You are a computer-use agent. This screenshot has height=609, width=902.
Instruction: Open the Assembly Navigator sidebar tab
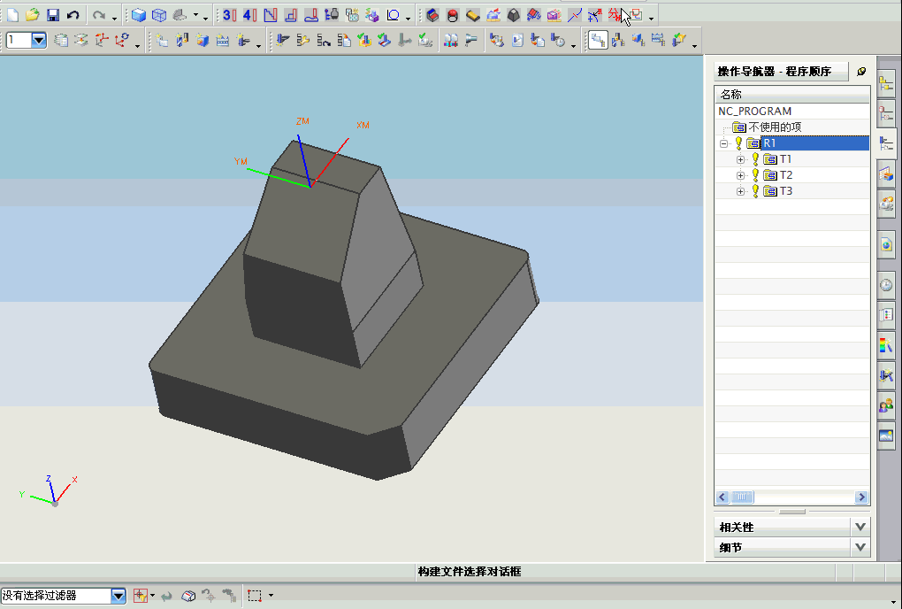886,84
